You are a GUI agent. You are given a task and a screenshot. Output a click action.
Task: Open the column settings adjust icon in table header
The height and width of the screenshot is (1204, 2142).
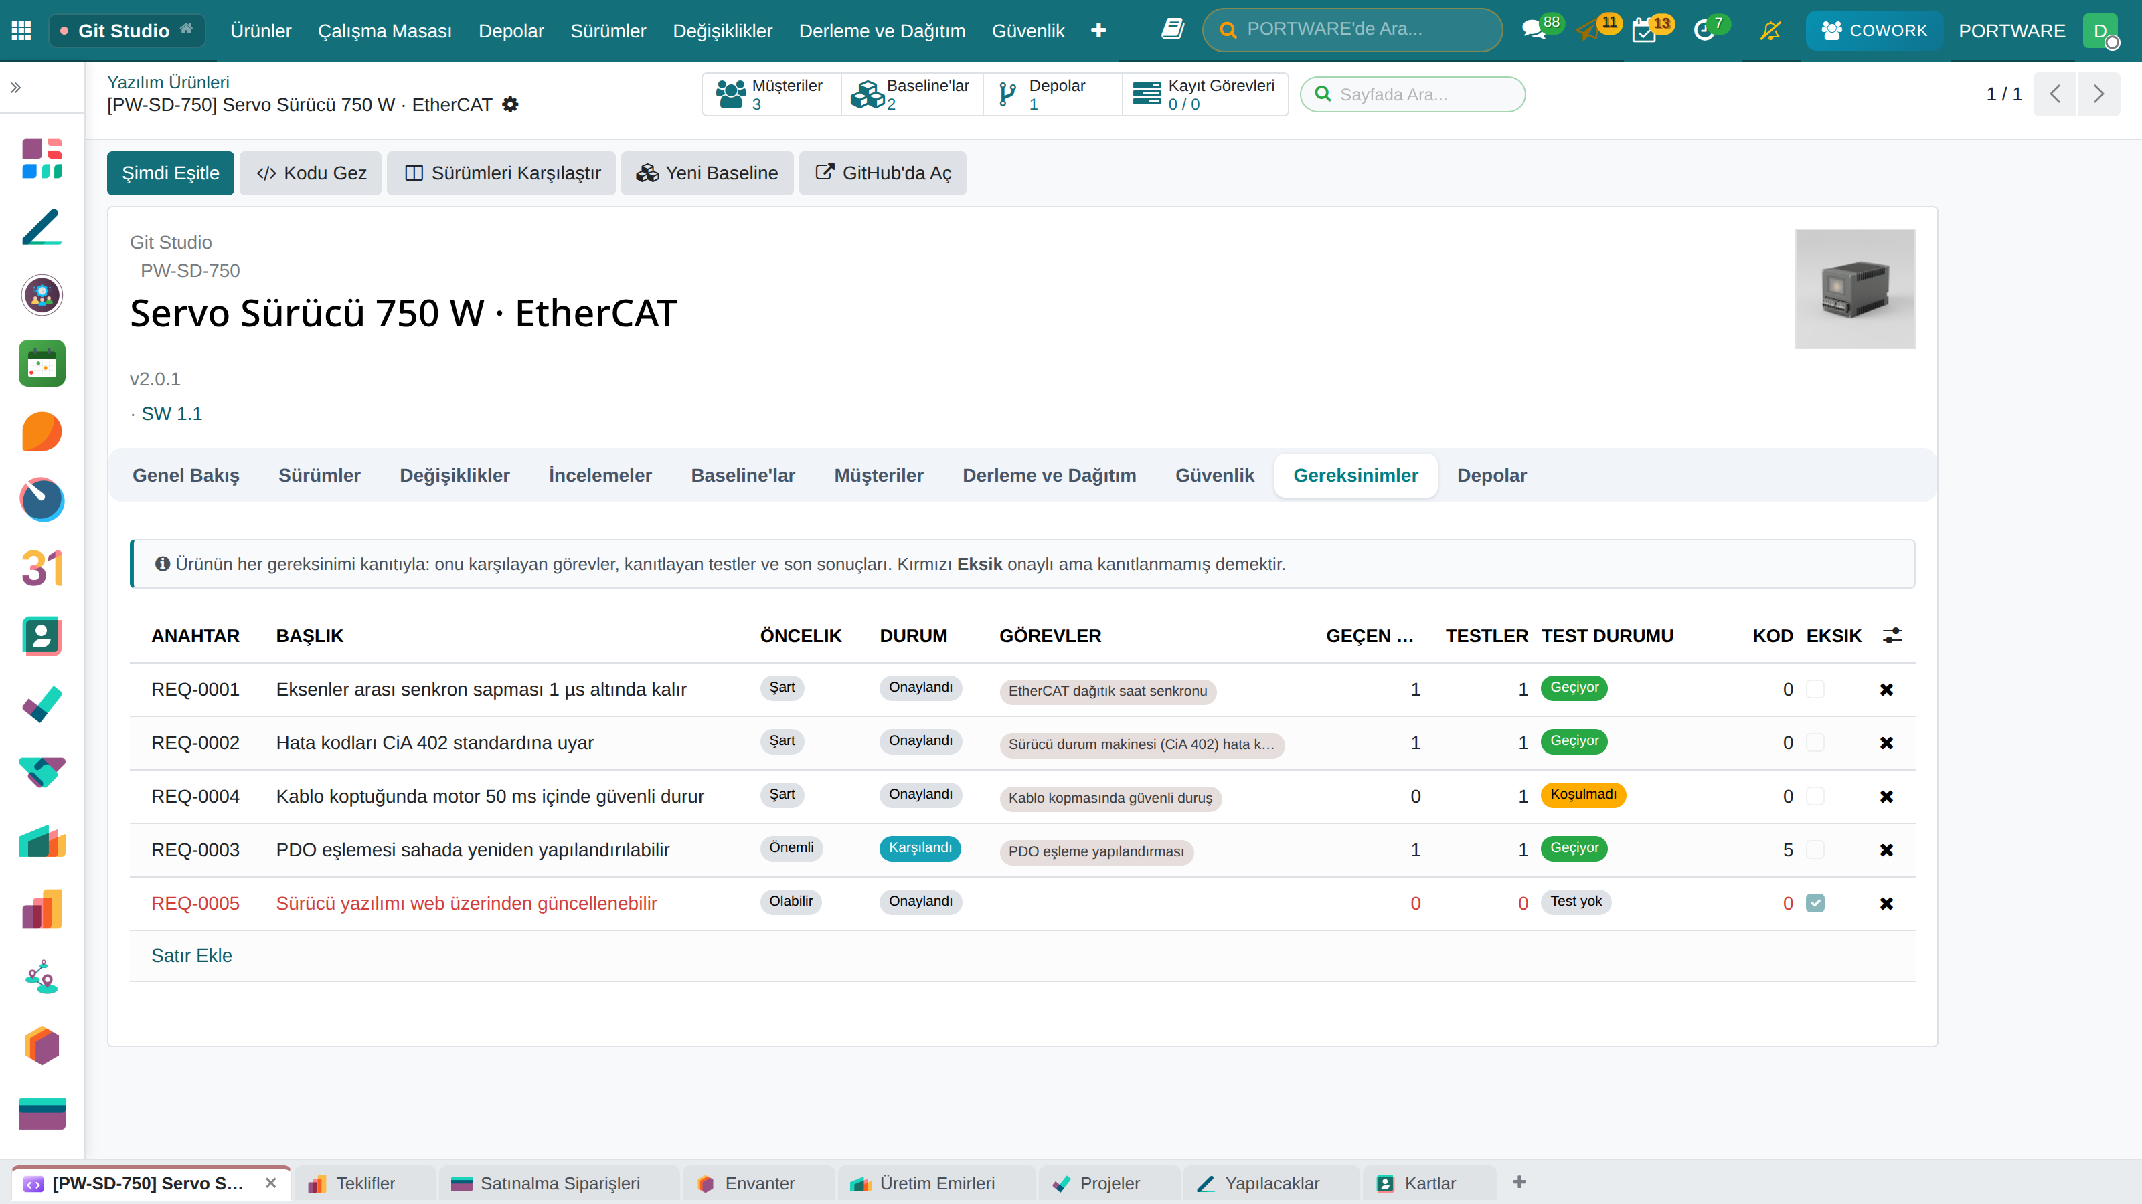click(1892, 635)
